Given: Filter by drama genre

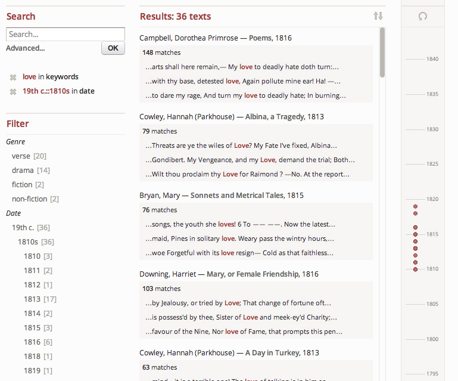Looking at the screenshot, I should coord(23,171).
